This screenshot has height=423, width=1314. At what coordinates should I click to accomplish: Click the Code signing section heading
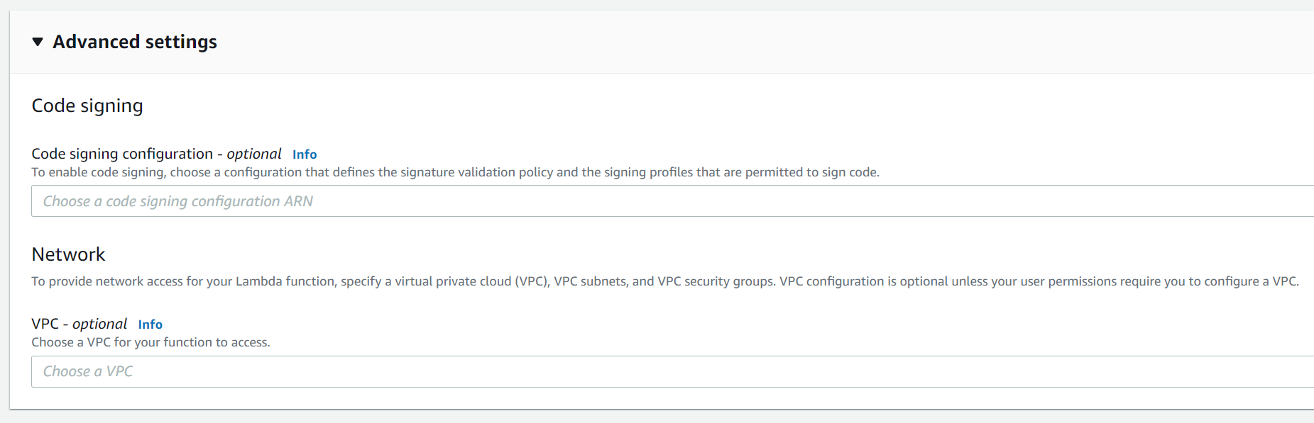87,106
